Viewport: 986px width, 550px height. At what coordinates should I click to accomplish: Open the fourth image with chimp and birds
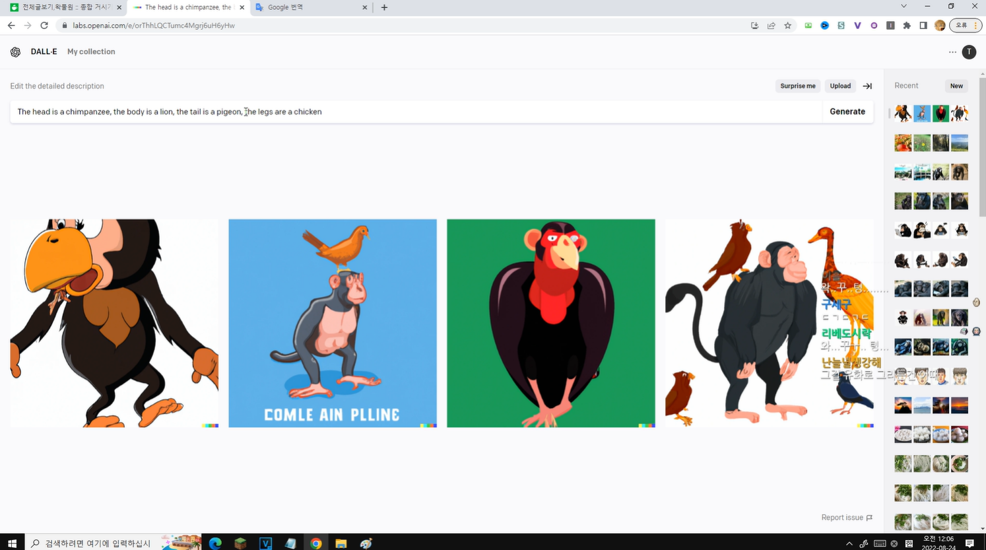click(770, 323)
